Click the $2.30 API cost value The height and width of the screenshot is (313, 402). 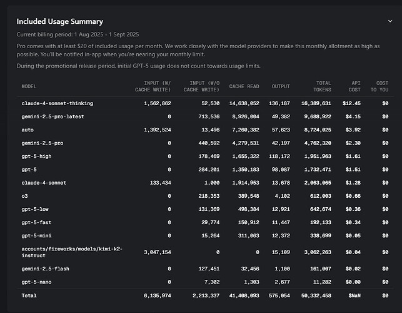(x=353, y=143)
